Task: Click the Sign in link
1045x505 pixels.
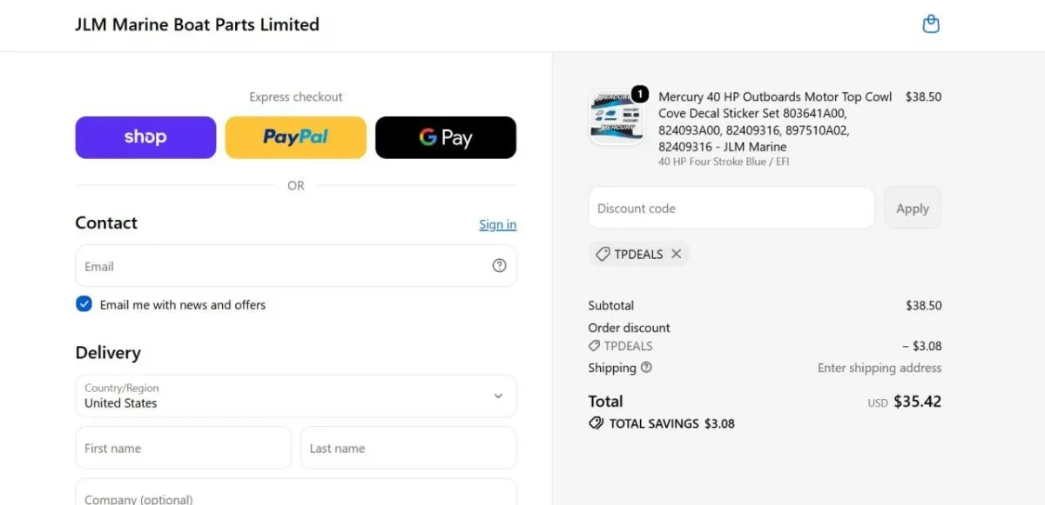Action: click(x=497, y=224)
